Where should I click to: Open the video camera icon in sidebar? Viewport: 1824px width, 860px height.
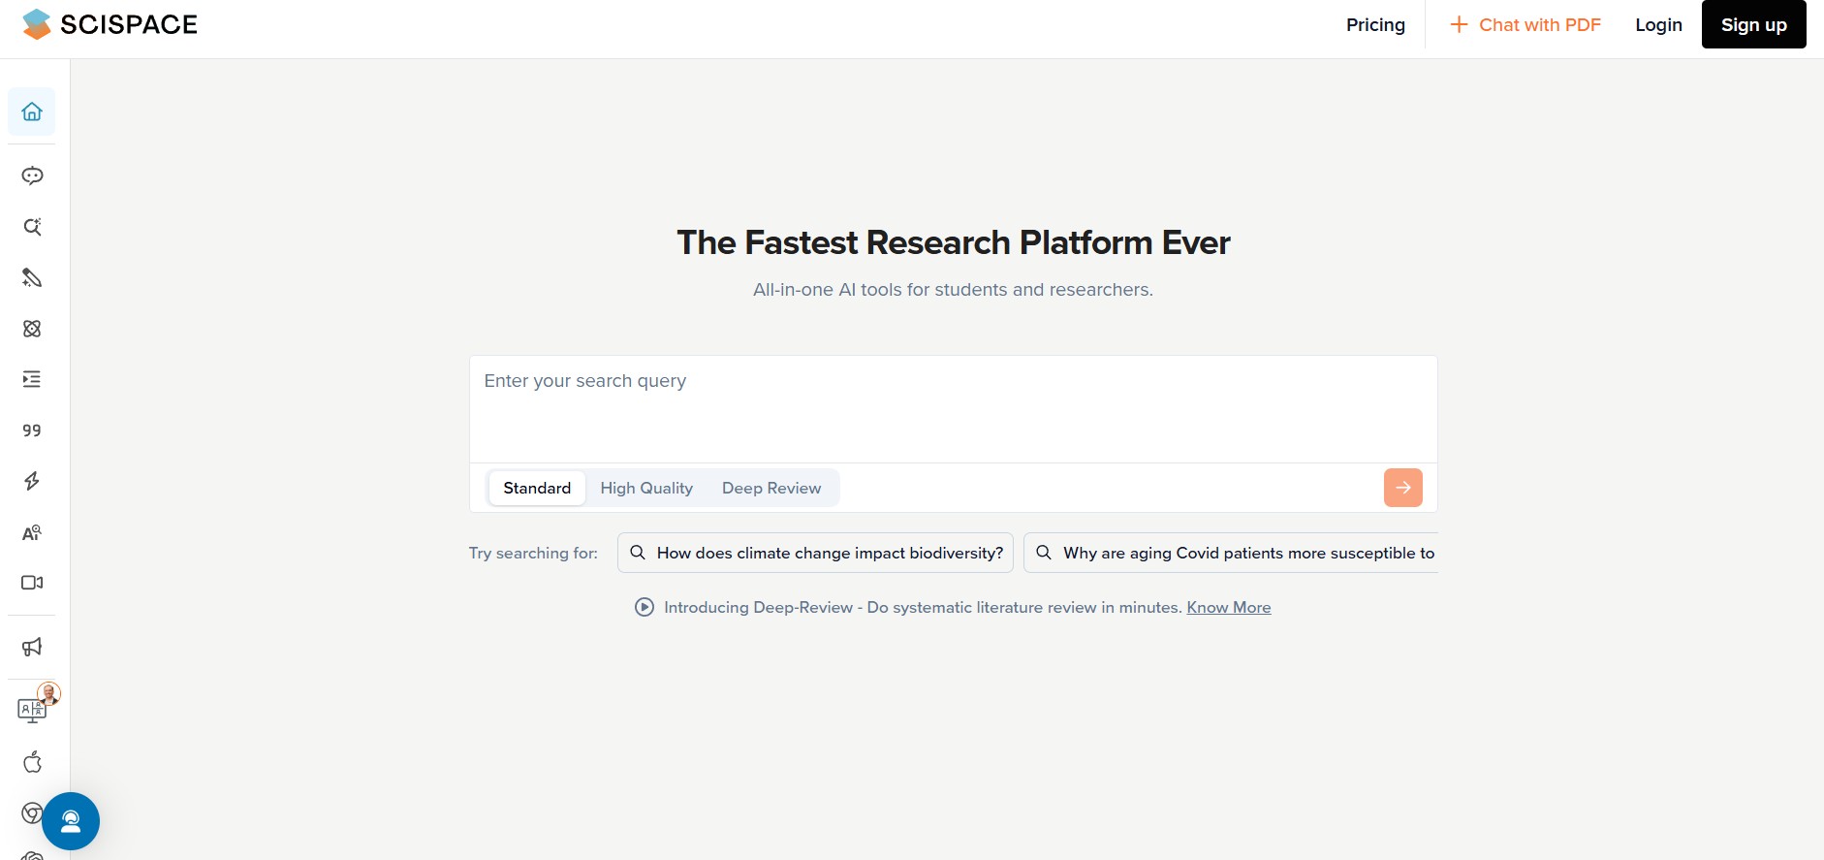tap(32, 583)
